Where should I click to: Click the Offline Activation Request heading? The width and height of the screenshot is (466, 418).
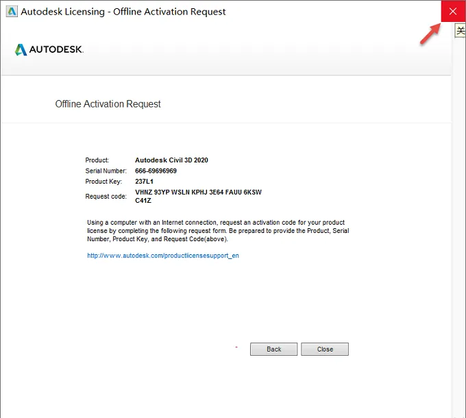point(108,104)
